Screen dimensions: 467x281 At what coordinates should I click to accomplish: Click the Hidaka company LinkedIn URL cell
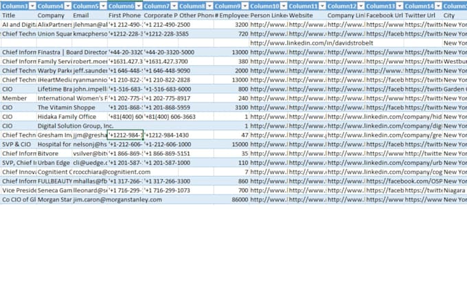(385, 117)
